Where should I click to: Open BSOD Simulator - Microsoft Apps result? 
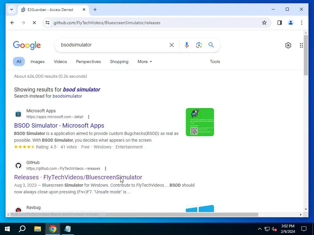point(59,125)
